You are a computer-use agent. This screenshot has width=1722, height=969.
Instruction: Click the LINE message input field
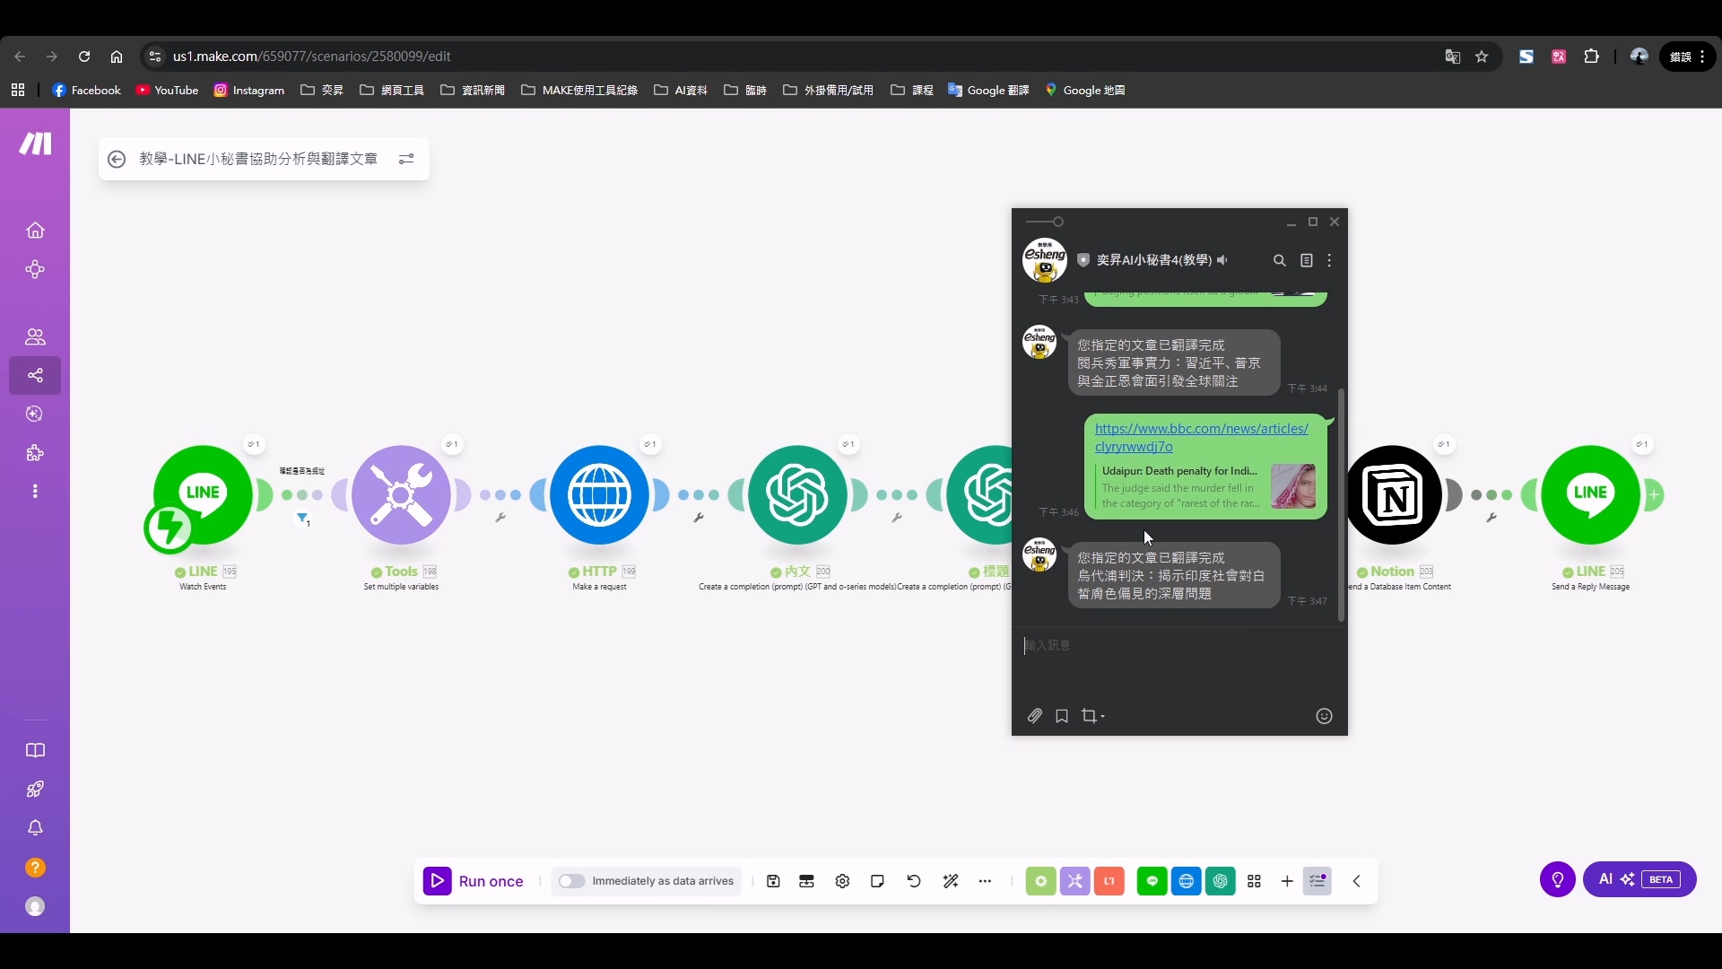(1179, 645)
